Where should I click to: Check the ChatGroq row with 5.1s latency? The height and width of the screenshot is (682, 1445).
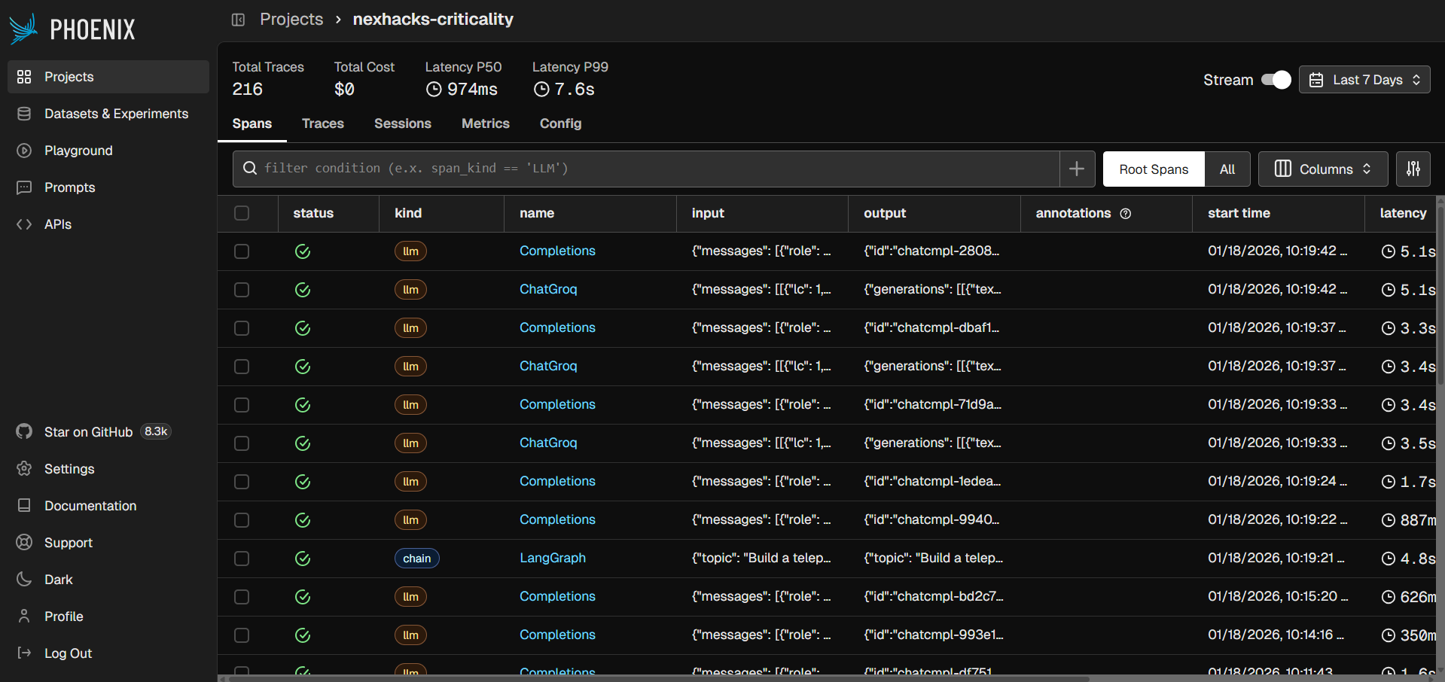(242, 290)
